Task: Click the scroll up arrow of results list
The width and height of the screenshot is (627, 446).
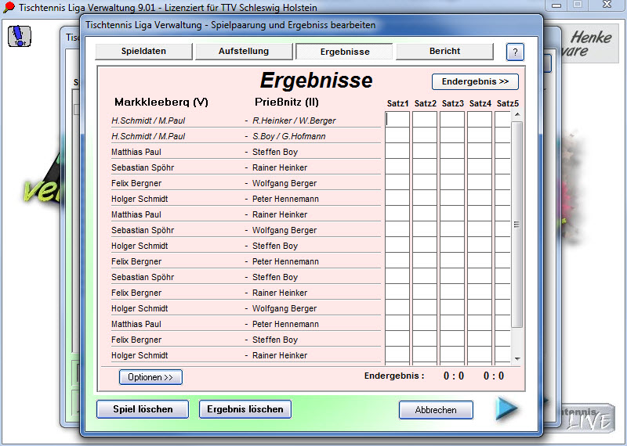Action: (516, 116)
